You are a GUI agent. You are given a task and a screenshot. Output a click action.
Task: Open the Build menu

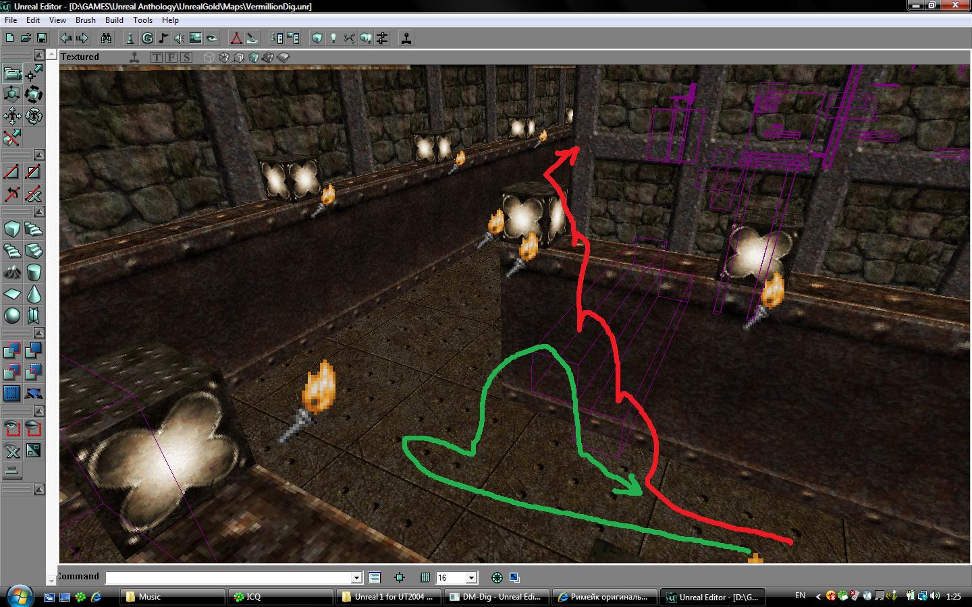114,20
